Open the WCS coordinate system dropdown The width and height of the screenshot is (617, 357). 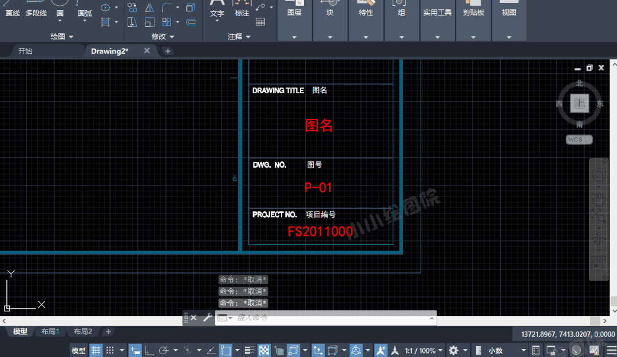point(579,140)
